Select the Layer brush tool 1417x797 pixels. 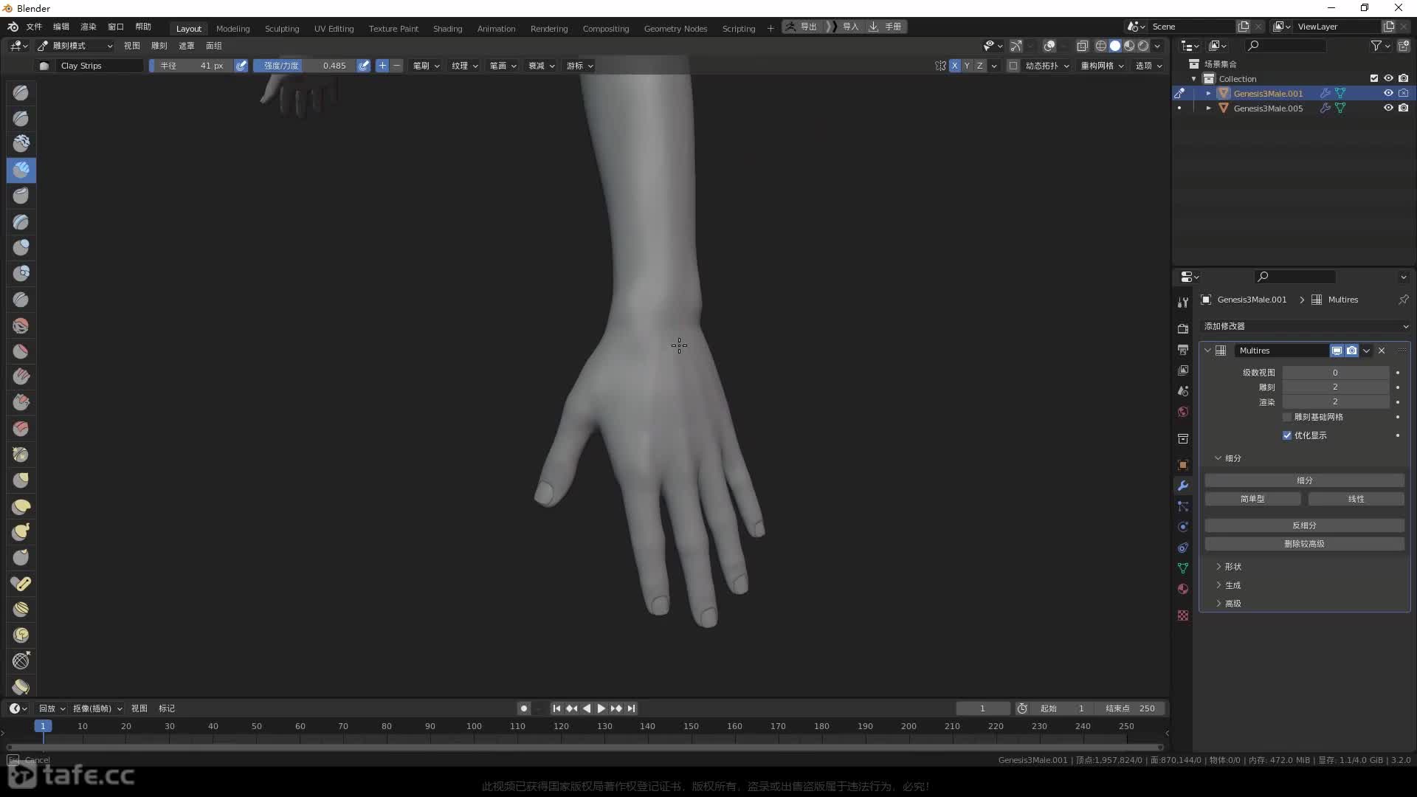point(21,222)
